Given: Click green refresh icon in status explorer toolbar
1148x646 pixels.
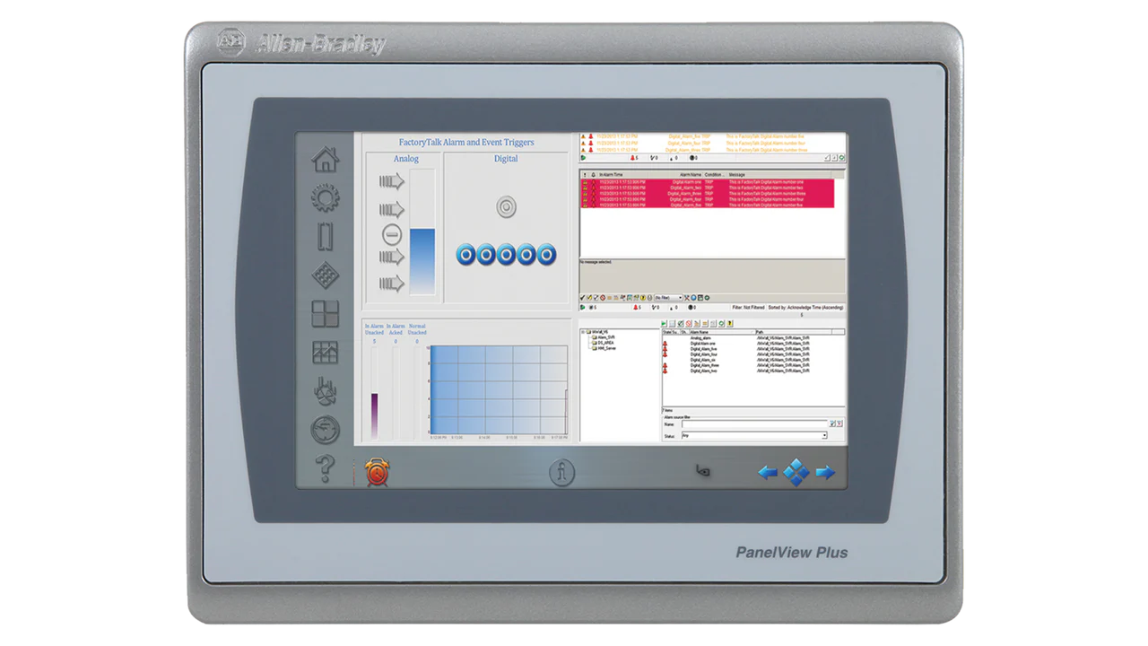Looking at the screenshot, I should coord(721,323).
